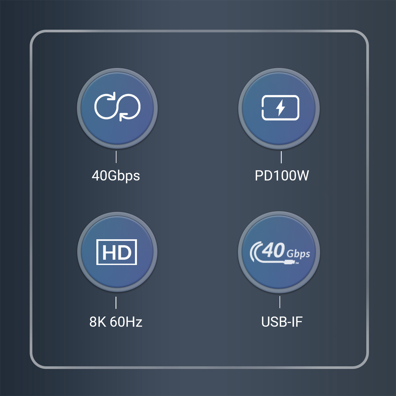The image size is (396, 396).
Task: Click the lightning bolt inside the battery
Action: (280, 108)
